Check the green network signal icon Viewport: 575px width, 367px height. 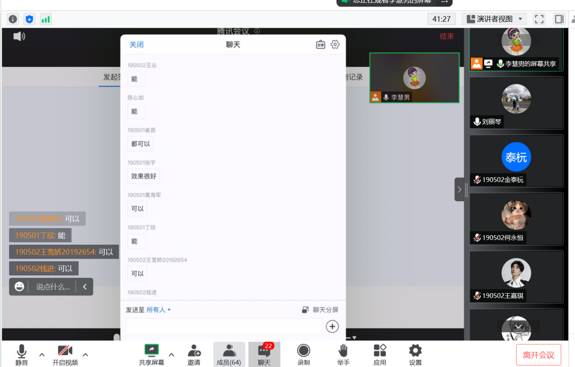(46, 19)
